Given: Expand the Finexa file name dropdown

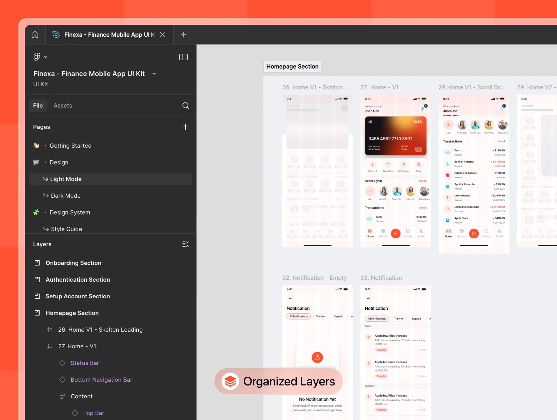Looking at the screenshot, I should coord(154,74).
